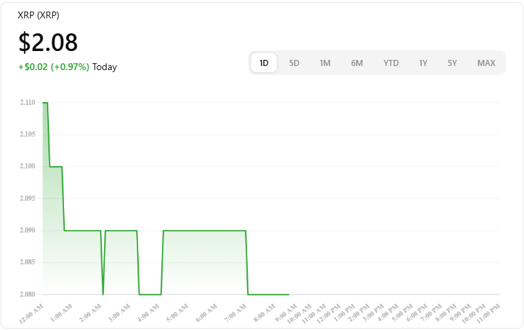Click the 2.095 y-axis label

[27, 199]
